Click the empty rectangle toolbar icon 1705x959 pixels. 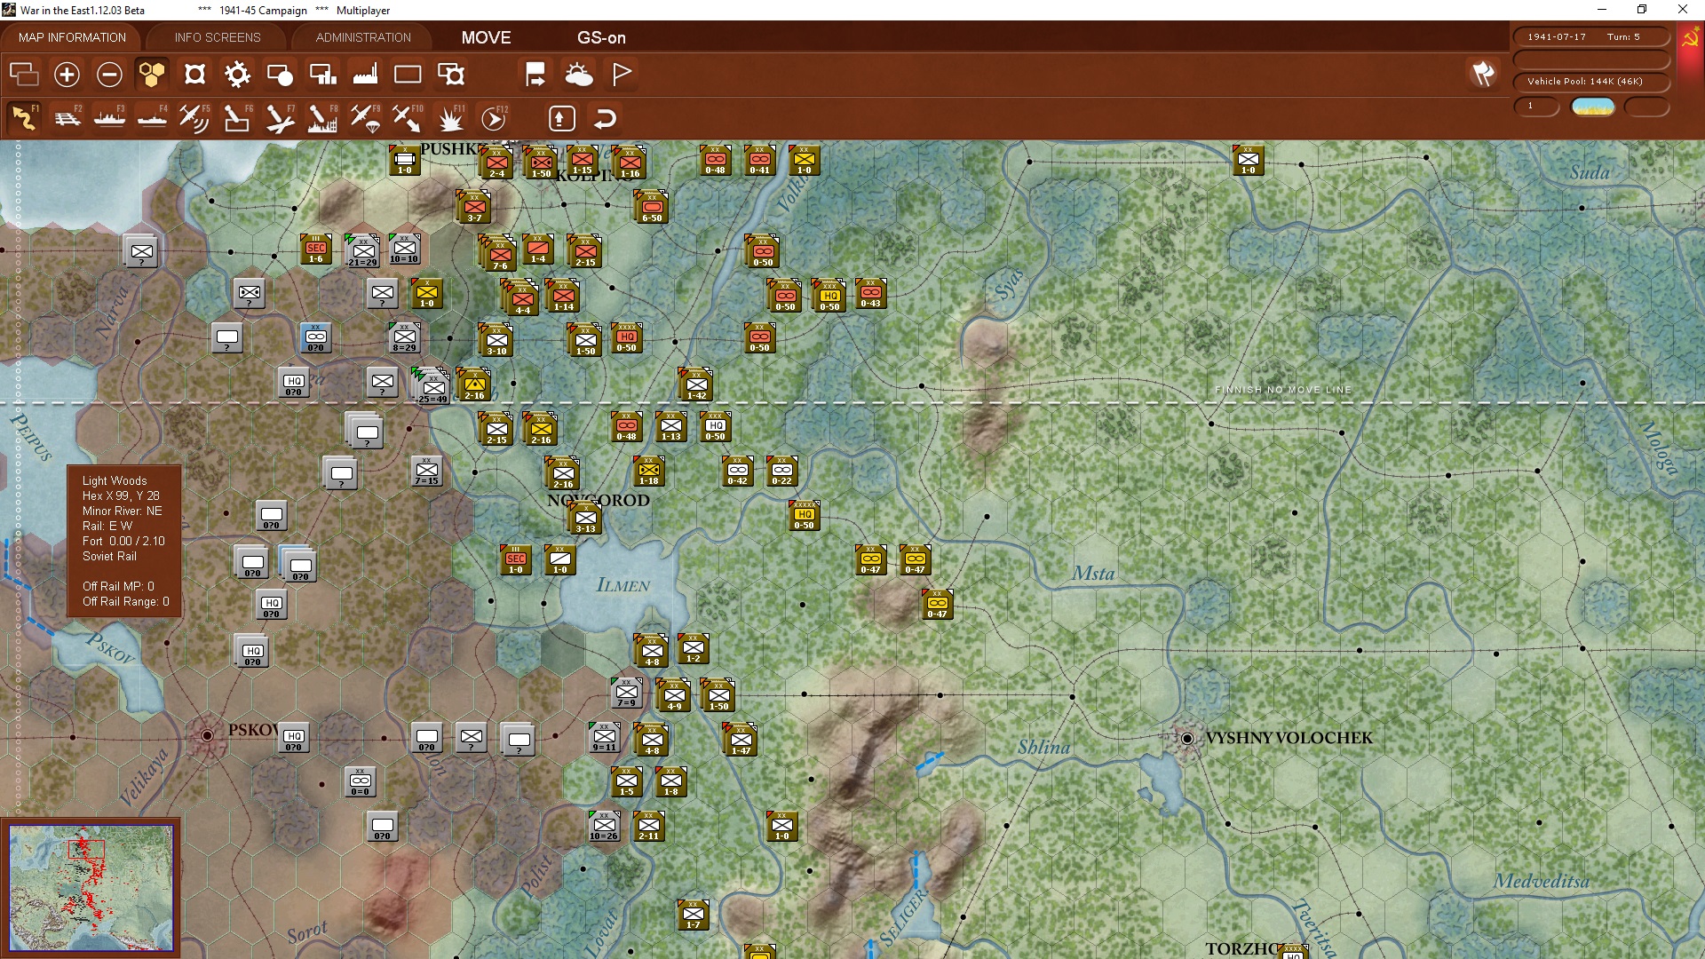pyautogui.click(x=408, y=75)
